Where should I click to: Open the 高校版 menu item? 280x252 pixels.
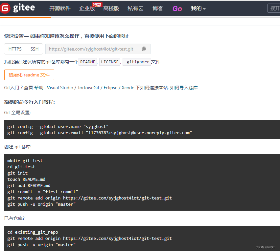point(111,8)
